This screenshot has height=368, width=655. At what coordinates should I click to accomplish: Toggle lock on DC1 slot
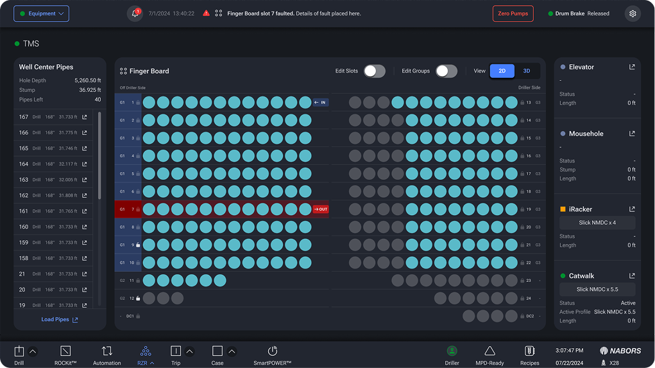tap(139, 316)
